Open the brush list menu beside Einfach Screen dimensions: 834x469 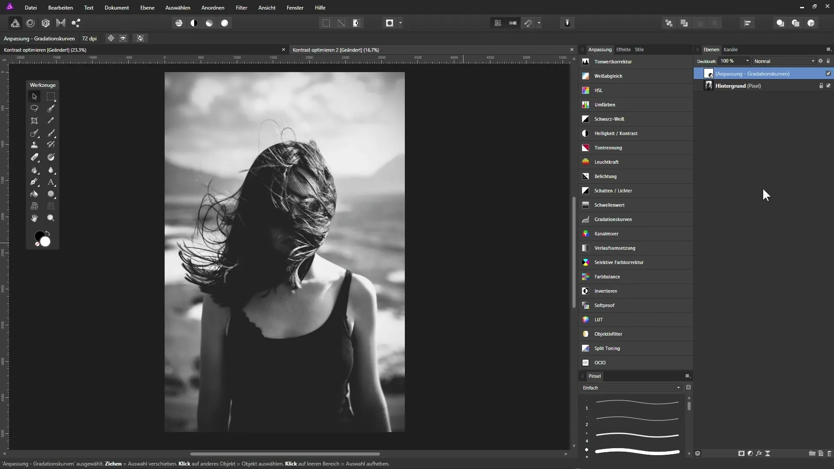click(x=688, y=387)
